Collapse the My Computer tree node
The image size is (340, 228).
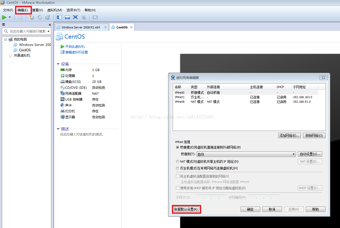pos(5,39)
